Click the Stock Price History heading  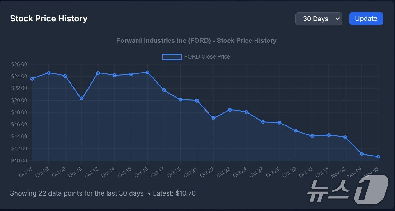point(49,19)
